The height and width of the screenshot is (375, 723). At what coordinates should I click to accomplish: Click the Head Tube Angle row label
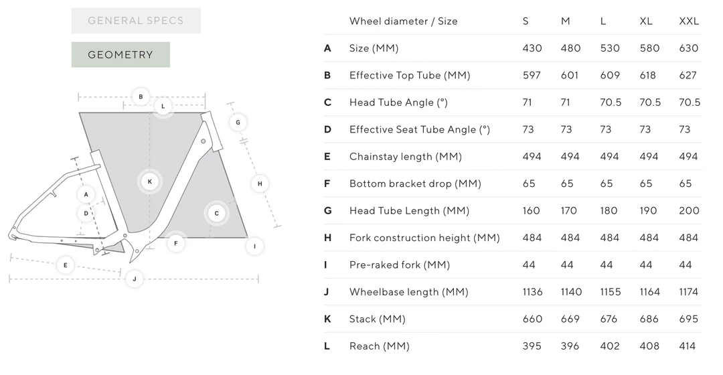click(398, 102)
